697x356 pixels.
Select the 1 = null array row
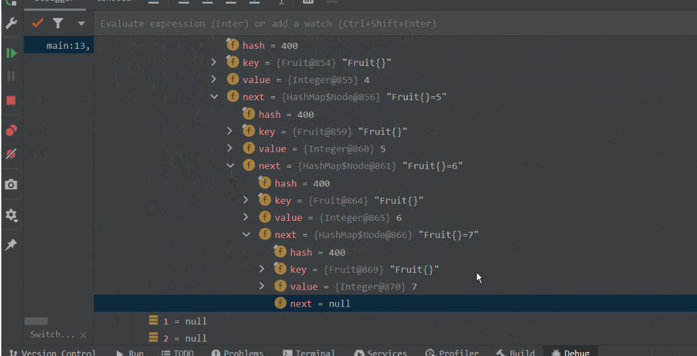coord(395,320)
